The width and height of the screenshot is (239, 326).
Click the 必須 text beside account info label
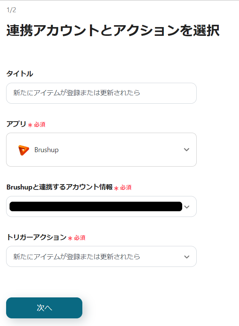pyautogui.click(x=126, y=188)
